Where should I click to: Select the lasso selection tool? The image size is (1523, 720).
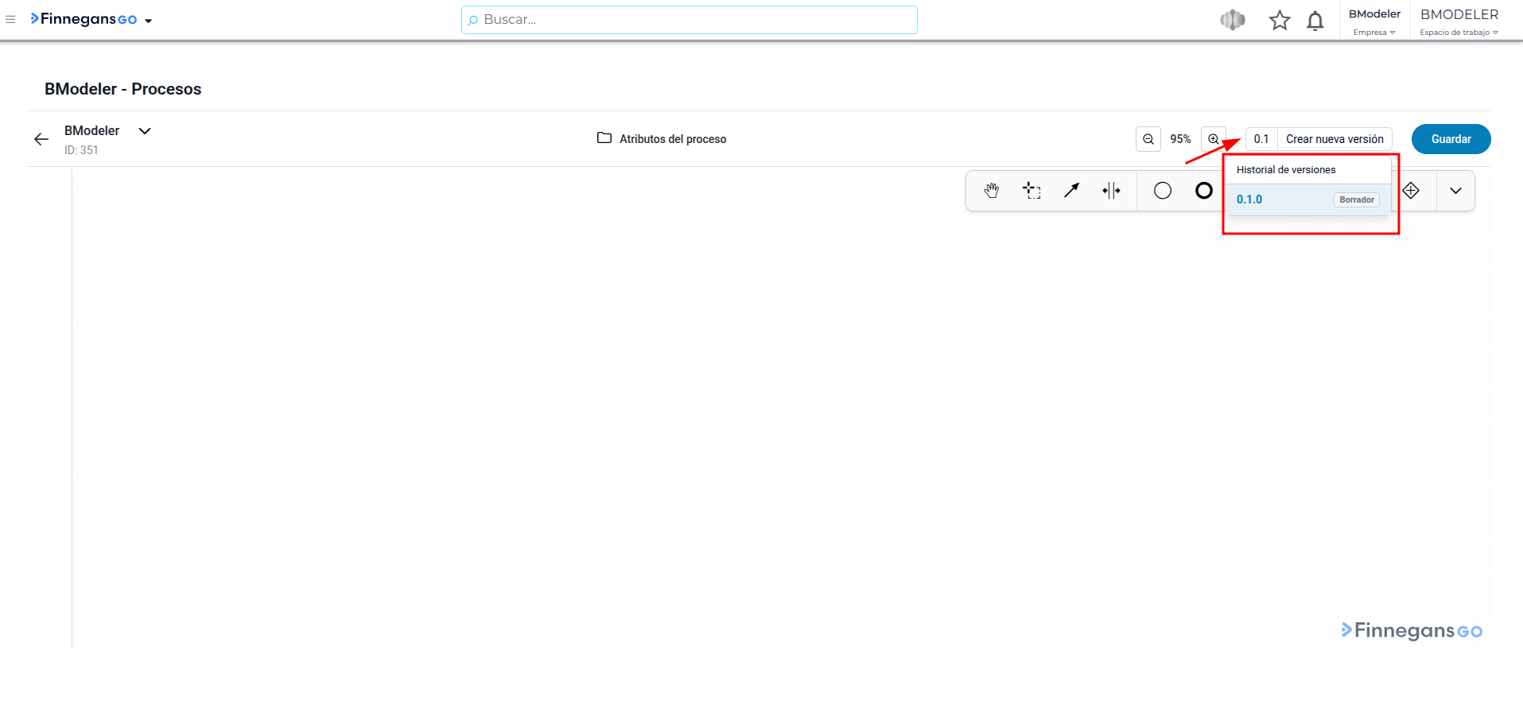point(1032,191)
